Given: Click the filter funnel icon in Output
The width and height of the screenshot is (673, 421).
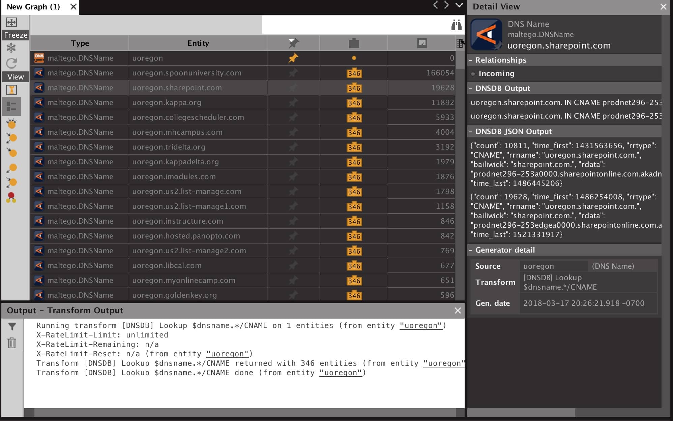Looking at the screenshot, I should pyautogui.click(x=12, y=326).
